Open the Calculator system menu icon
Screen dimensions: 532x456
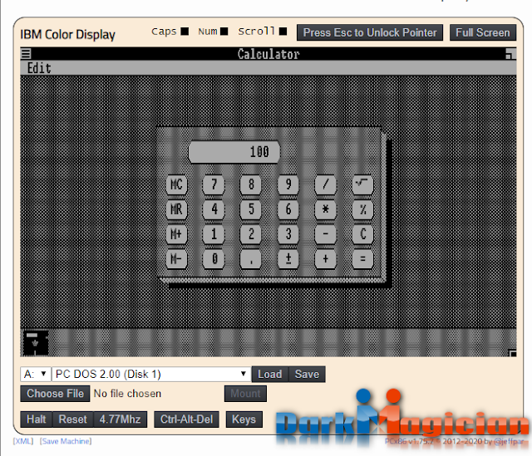tap(26, 54)
